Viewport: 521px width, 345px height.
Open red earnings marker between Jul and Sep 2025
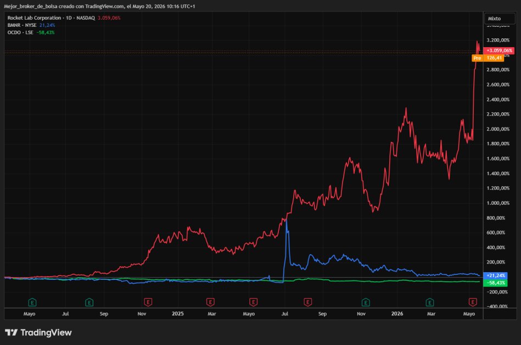307,302
